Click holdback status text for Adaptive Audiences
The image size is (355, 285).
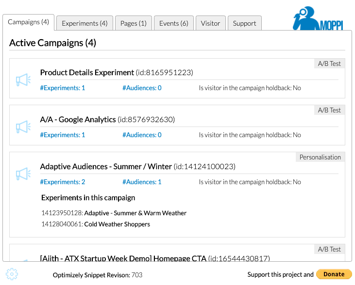coord(250,182)
